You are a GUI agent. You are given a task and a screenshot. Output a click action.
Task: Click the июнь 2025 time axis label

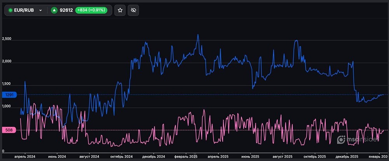pos(251,156)
